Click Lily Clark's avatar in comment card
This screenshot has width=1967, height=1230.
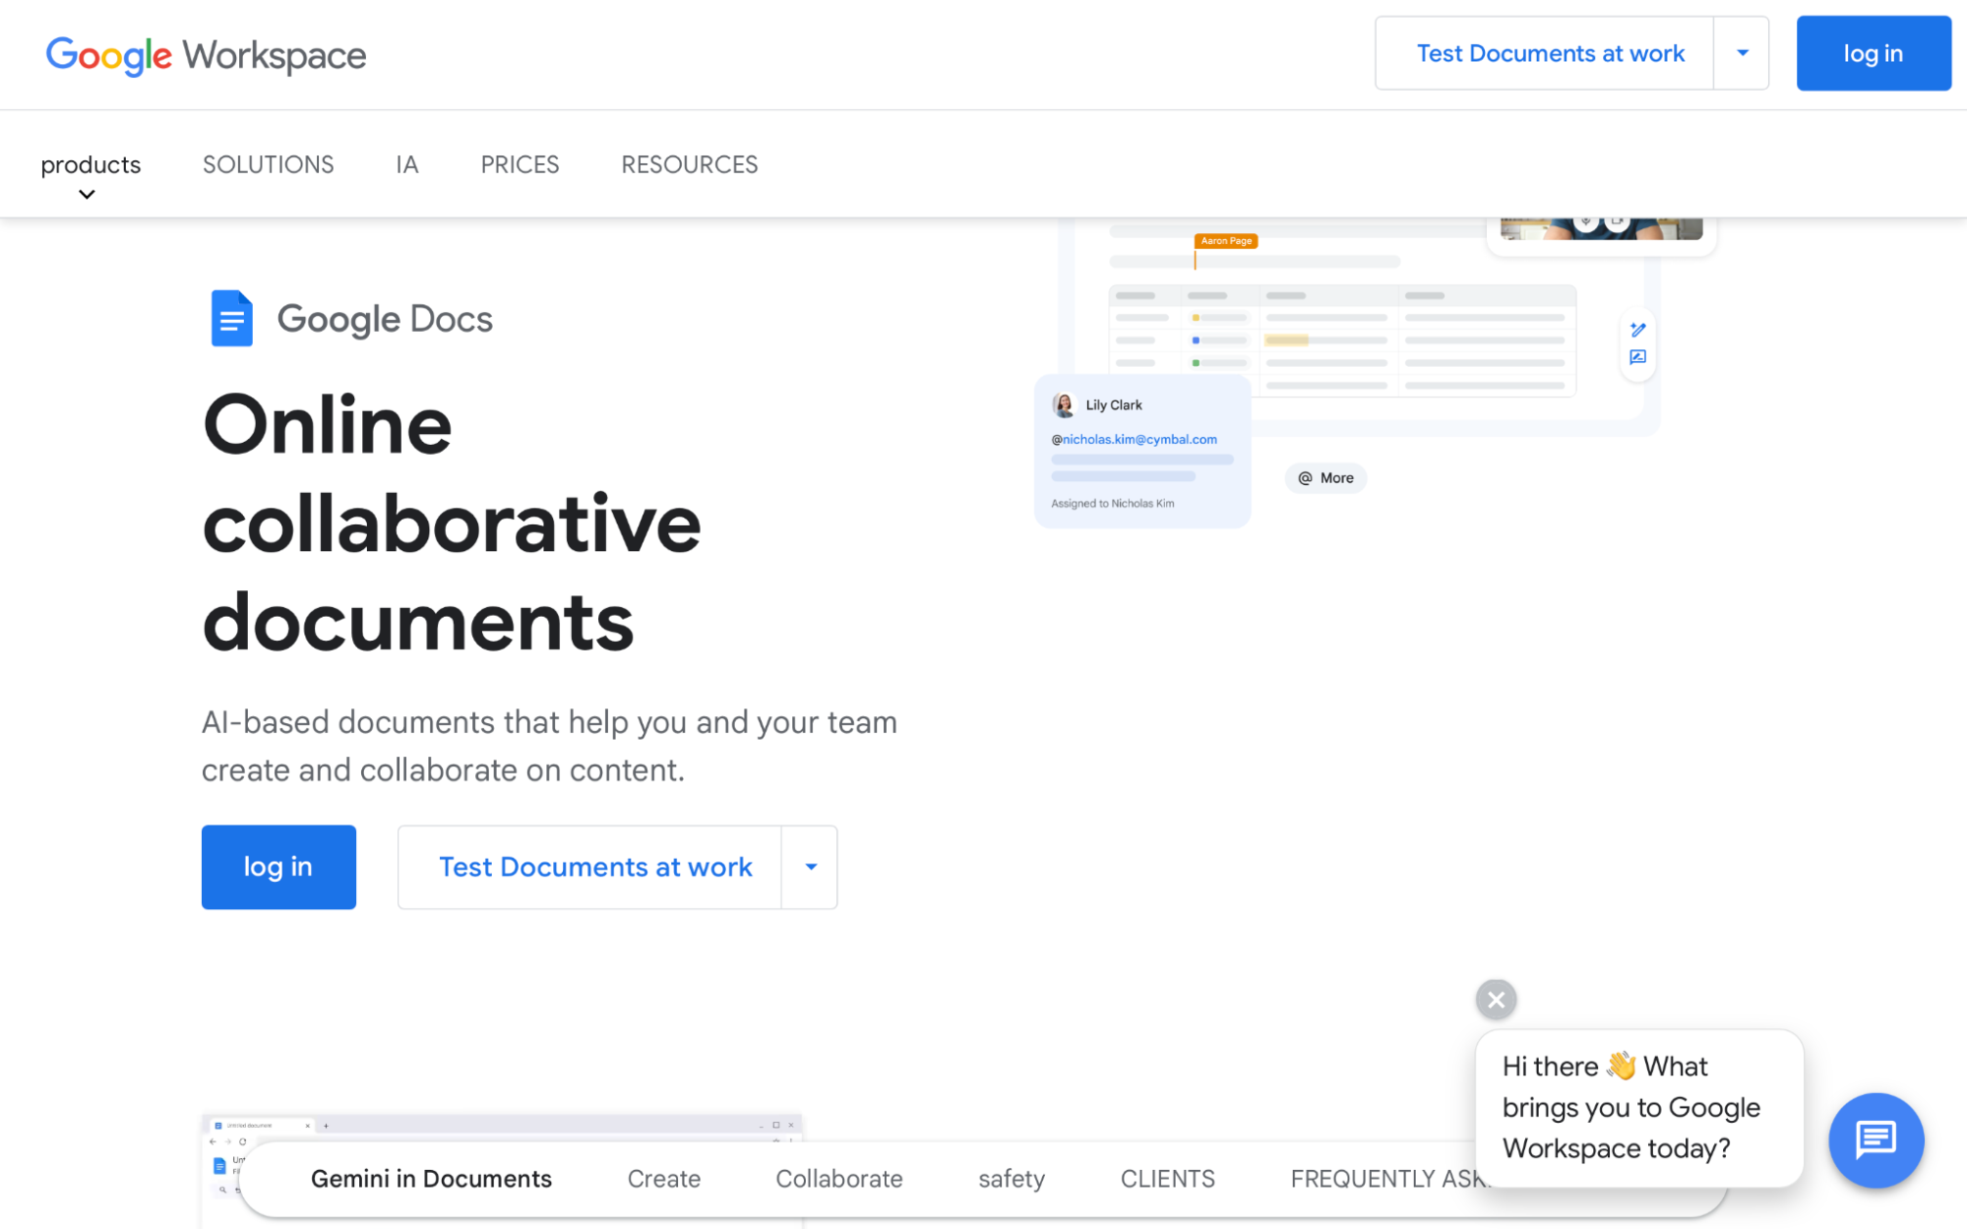[x=1064, y=404]
